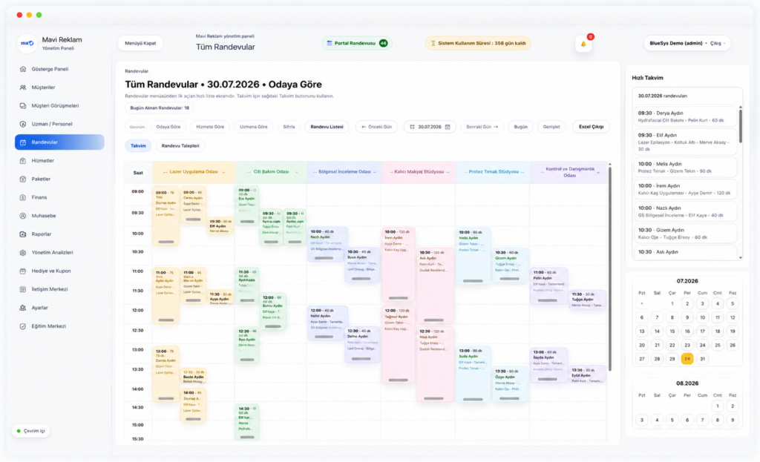Select day 31 in the 07.2026 calendar
This screenshot has width=760, height=462.
[702, 359]
